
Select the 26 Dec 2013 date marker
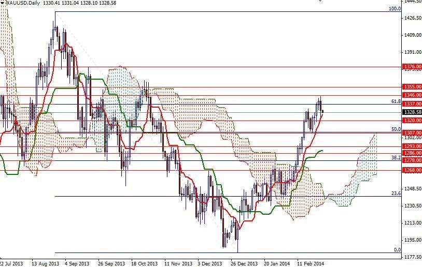pyautogui.click(x=242, y=262)
